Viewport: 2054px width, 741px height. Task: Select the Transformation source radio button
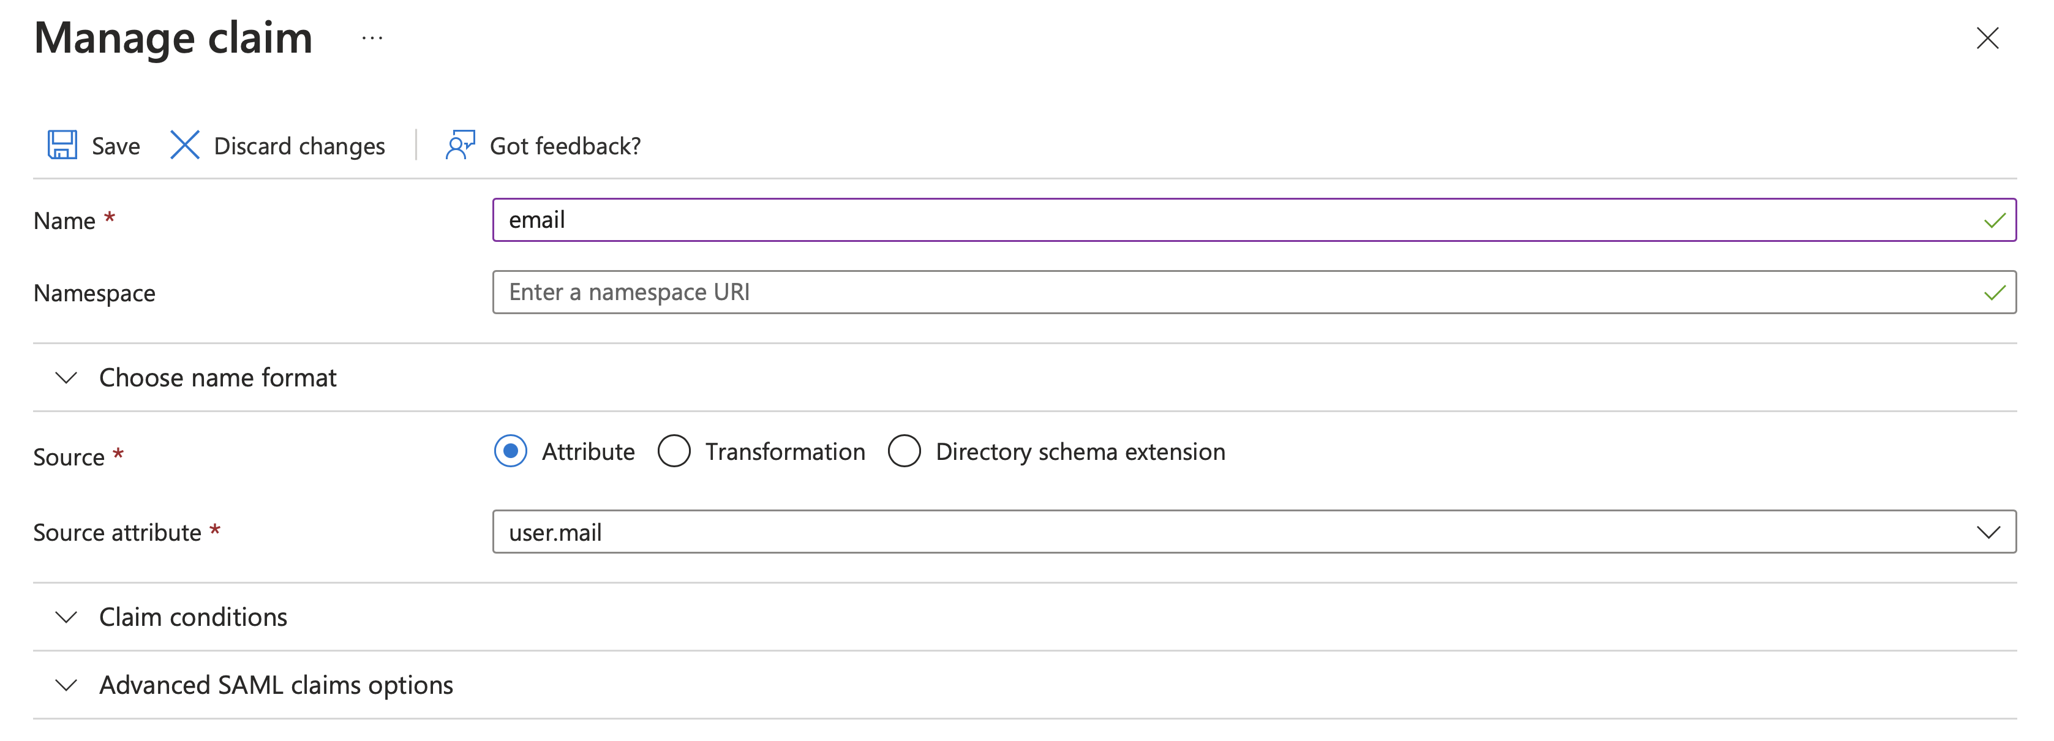point(674,451)
